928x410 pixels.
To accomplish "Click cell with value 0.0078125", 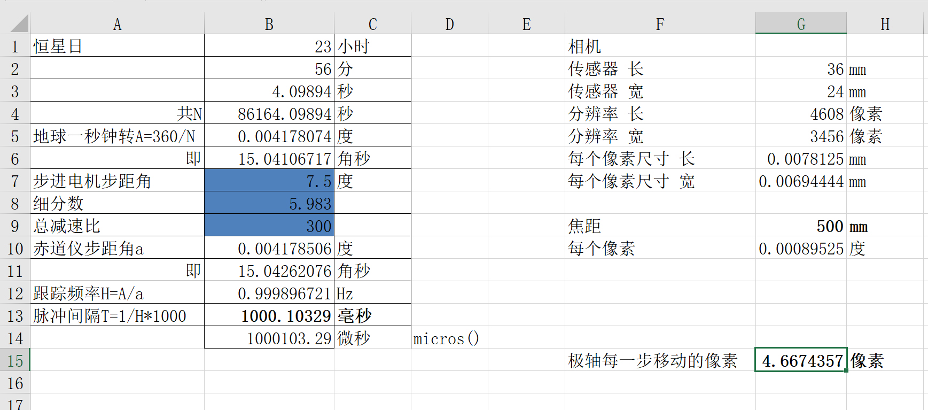I will 801,158.
